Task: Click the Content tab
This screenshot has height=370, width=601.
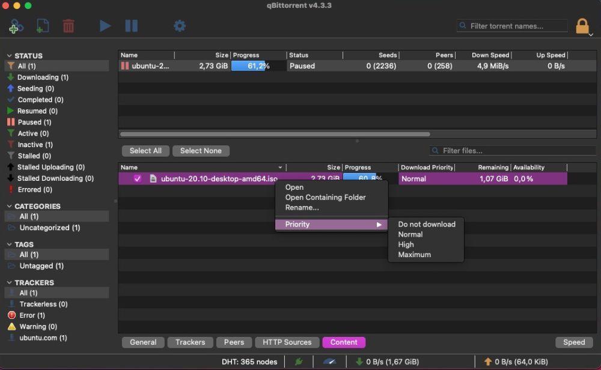Action: coord(344,342)
